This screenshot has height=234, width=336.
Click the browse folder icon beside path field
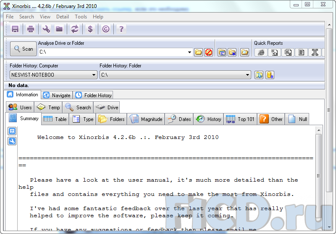[198, 52]
